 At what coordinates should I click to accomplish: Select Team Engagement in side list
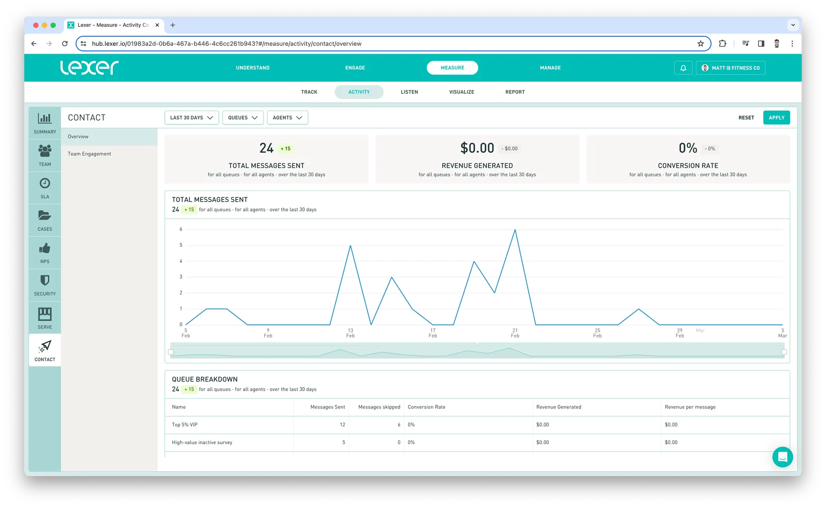pyautogui.click(x=89, y=154)
